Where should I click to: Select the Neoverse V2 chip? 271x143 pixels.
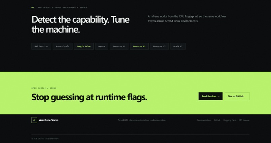159,46
